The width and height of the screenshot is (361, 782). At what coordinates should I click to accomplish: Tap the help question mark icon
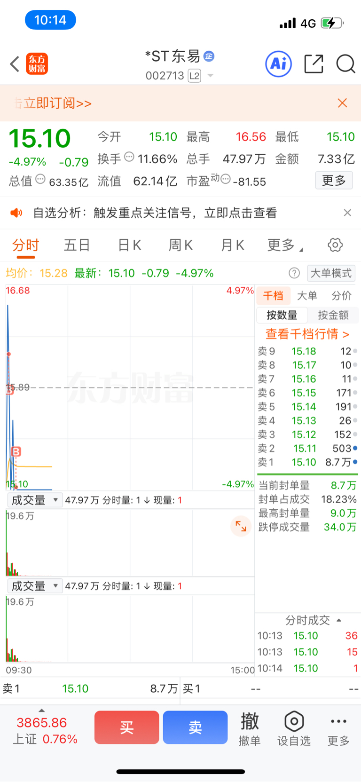click(294, 273)
